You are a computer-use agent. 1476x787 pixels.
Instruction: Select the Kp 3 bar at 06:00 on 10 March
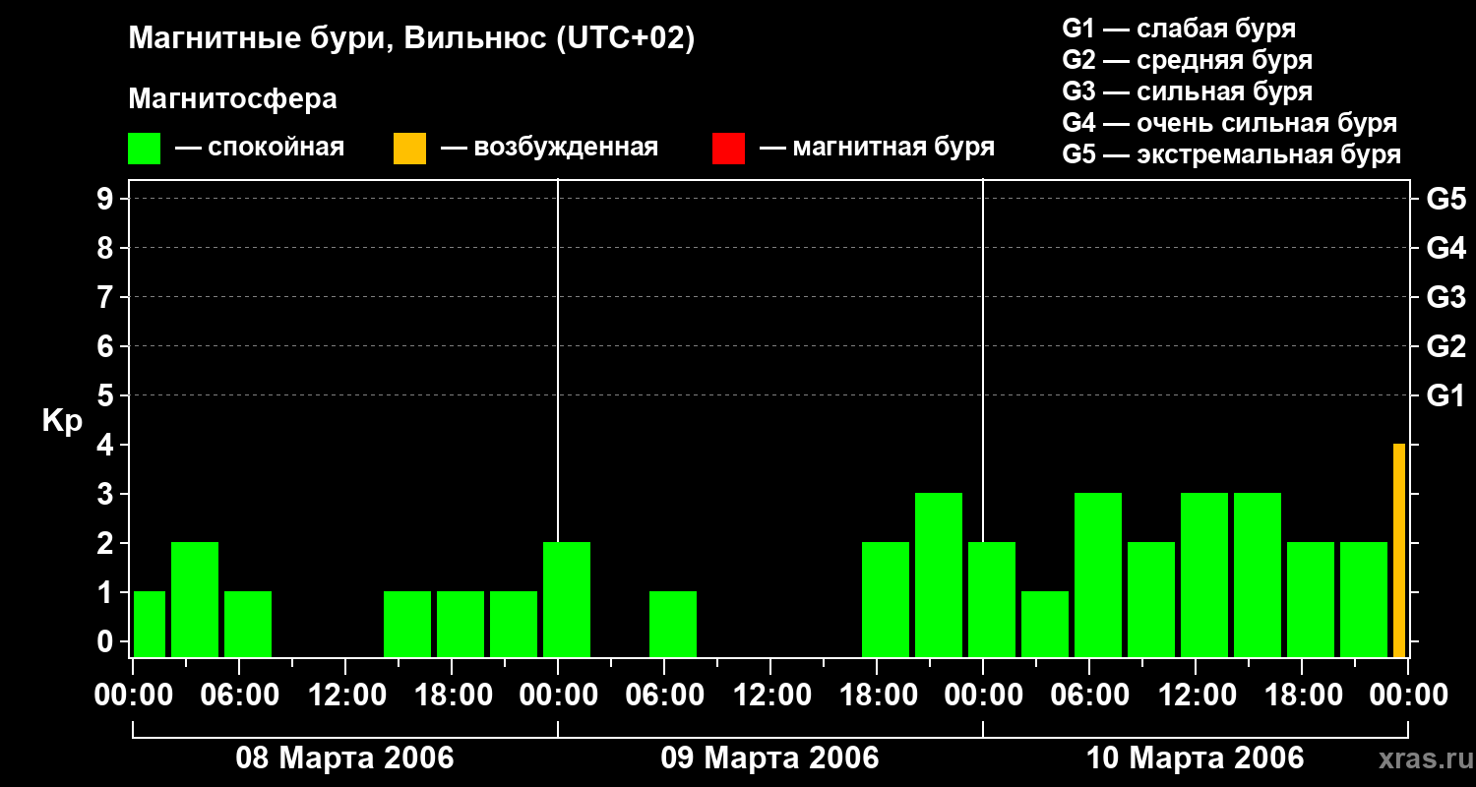(1098, 575)
